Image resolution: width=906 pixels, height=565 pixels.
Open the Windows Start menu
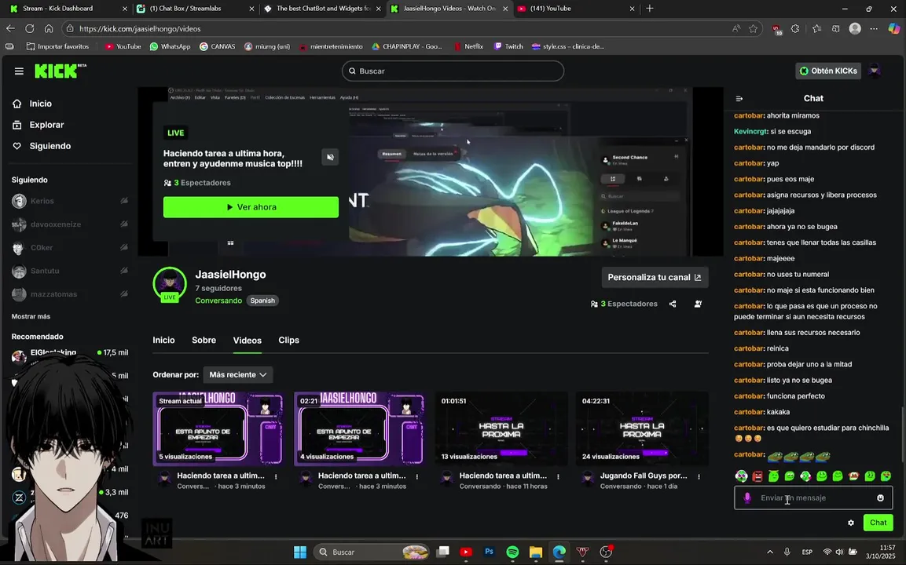(300, 552)
